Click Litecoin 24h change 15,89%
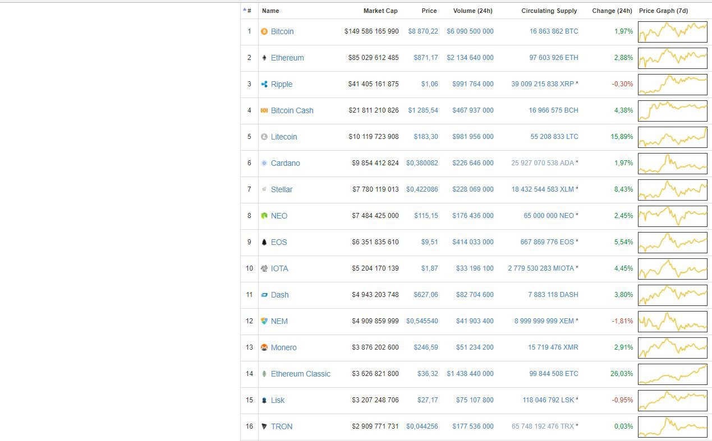 click(622, 137)
